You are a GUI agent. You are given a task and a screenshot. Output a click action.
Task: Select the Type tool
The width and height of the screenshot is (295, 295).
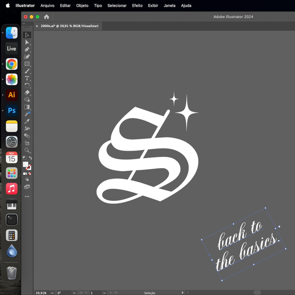pyautogui.click(x=27, y=78)
